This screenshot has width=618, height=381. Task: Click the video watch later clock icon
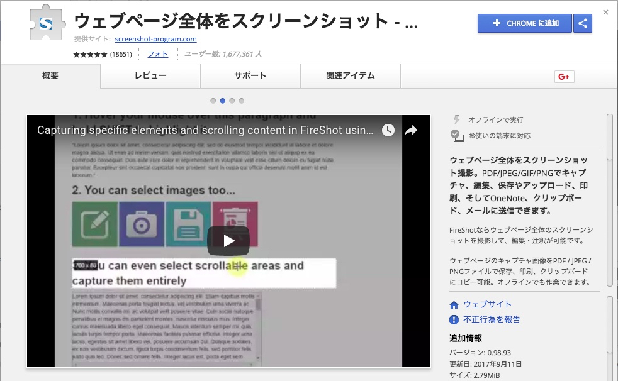(388, 130)
